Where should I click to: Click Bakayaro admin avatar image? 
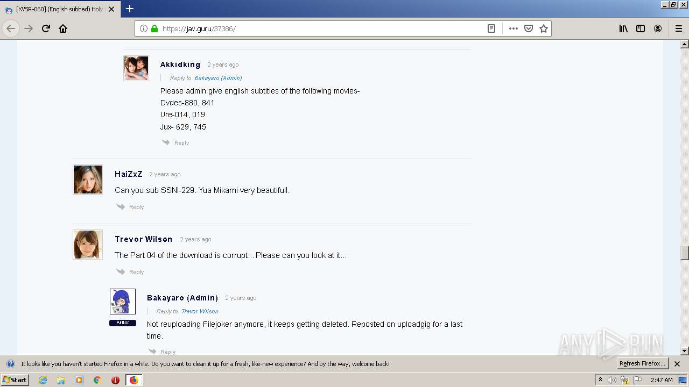coord(123,302)
